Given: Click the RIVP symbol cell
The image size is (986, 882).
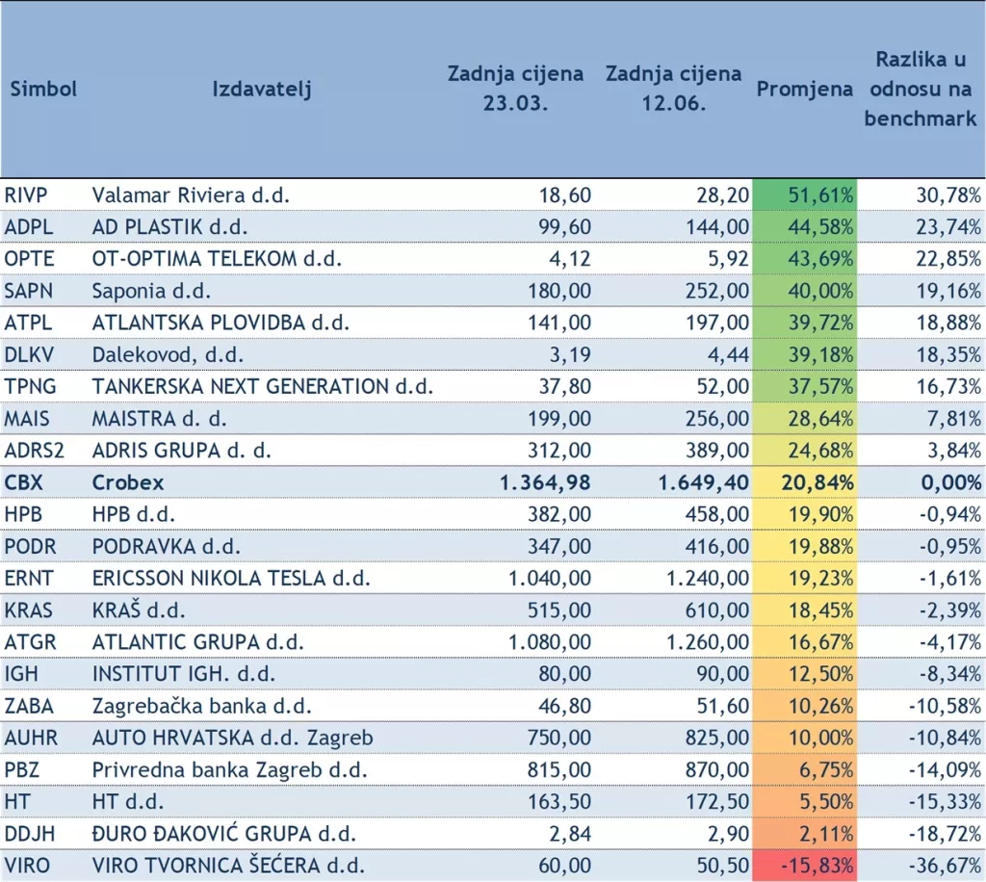Looking at the screenshot, I should tap(26, 195).
